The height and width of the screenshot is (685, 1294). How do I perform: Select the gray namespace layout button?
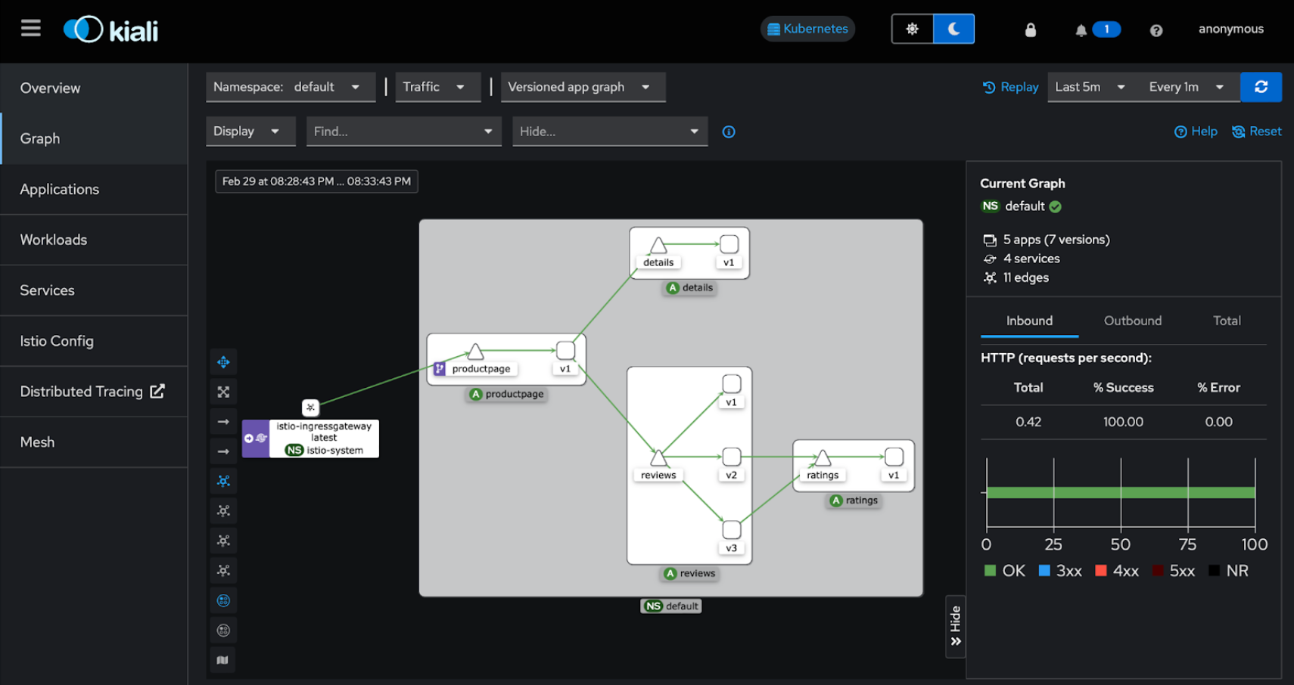click(223, 631)
